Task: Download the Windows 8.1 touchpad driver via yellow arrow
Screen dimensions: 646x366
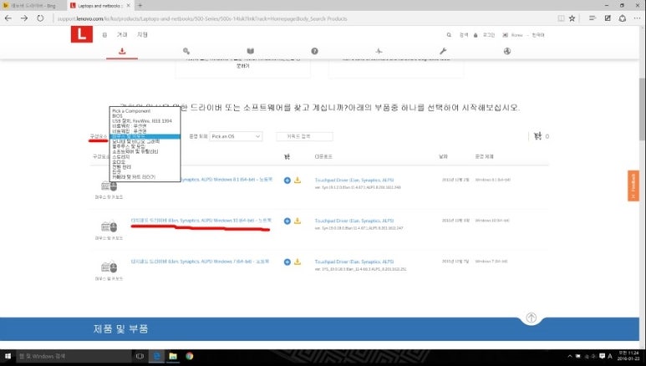Action: 298,180
